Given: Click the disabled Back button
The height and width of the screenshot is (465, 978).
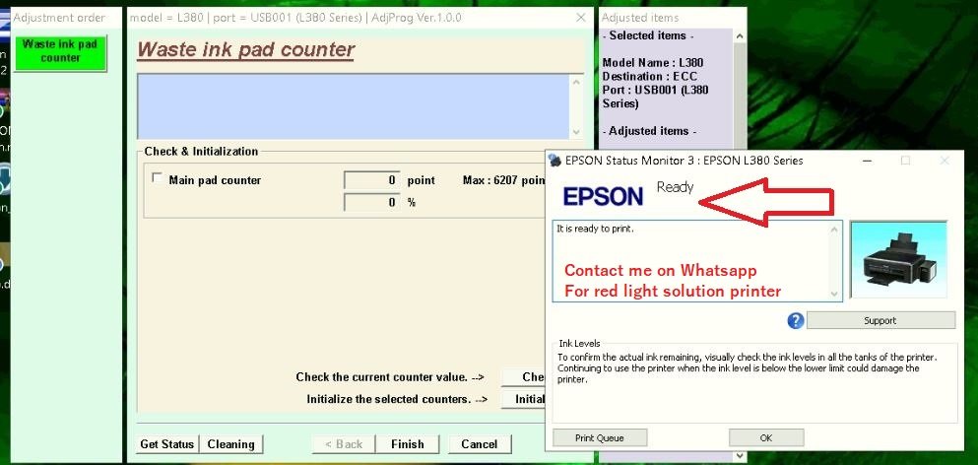Looking at the screenshot, I should click(344, 444).
